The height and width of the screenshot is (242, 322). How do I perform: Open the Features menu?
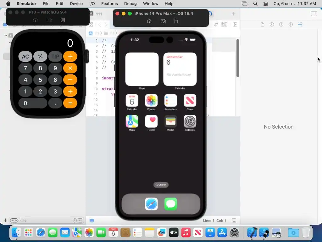pyautogui.click(x=109, y=4)
